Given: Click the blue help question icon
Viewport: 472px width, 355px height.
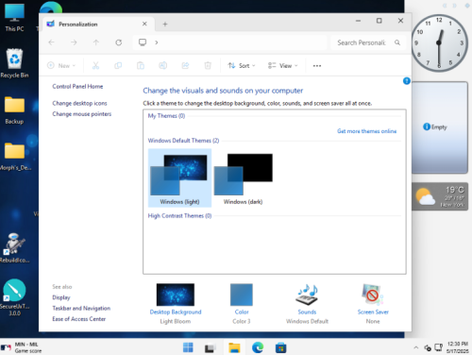Looking at the screenshot, I should click(x=407, y=81).
